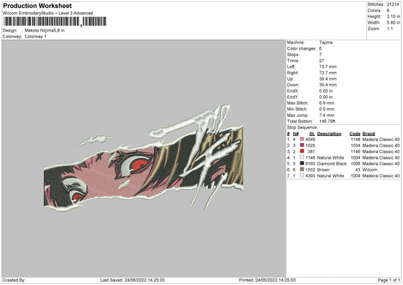The image size is (403, 285).
Task: Click the Wilcom EmbroideryStudio Level 3 Advanced text
Action: [48, 13]
